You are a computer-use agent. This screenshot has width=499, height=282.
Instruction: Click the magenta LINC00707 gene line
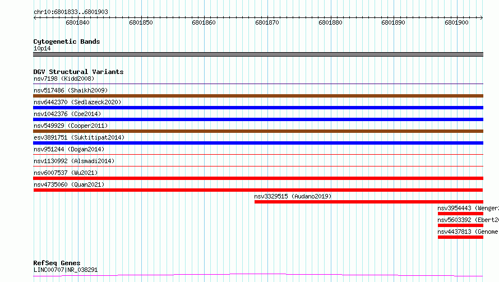(x=258, y=275)
